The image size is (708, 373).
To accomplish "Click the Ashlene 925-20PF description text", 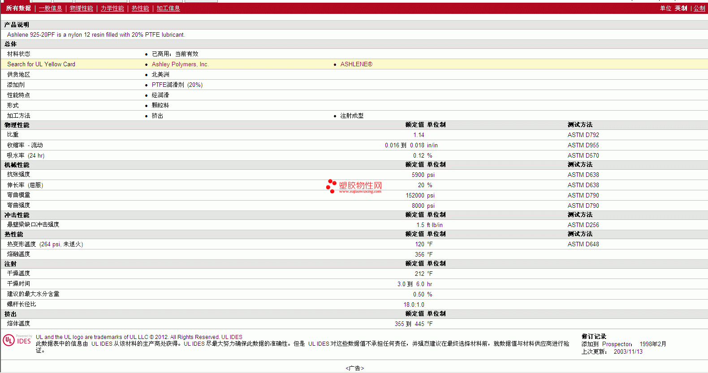I will [x=96, y=35].
